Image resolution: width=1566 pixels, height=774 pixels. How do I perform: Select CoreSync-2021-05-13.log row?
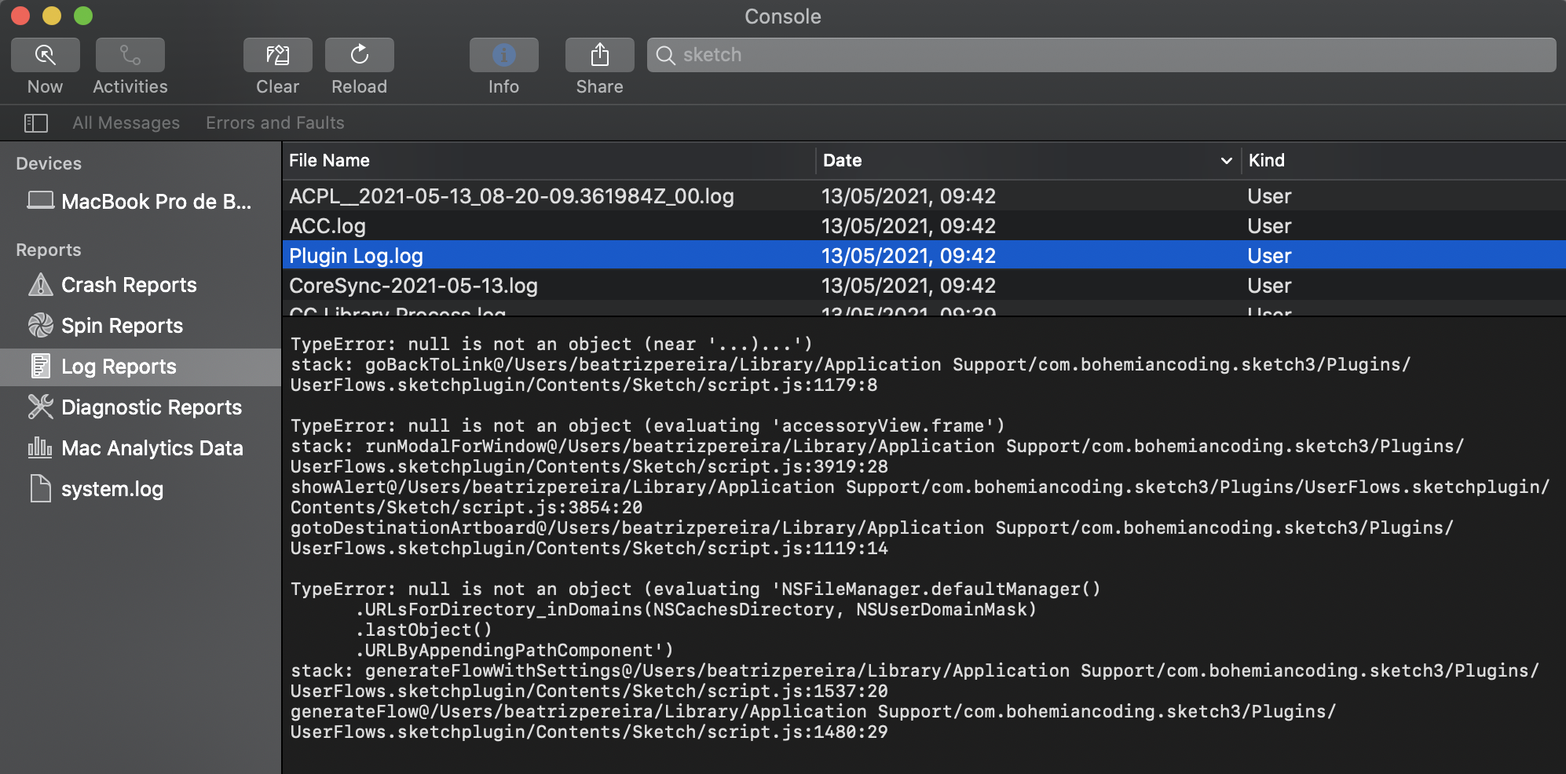tap(924, 286)
